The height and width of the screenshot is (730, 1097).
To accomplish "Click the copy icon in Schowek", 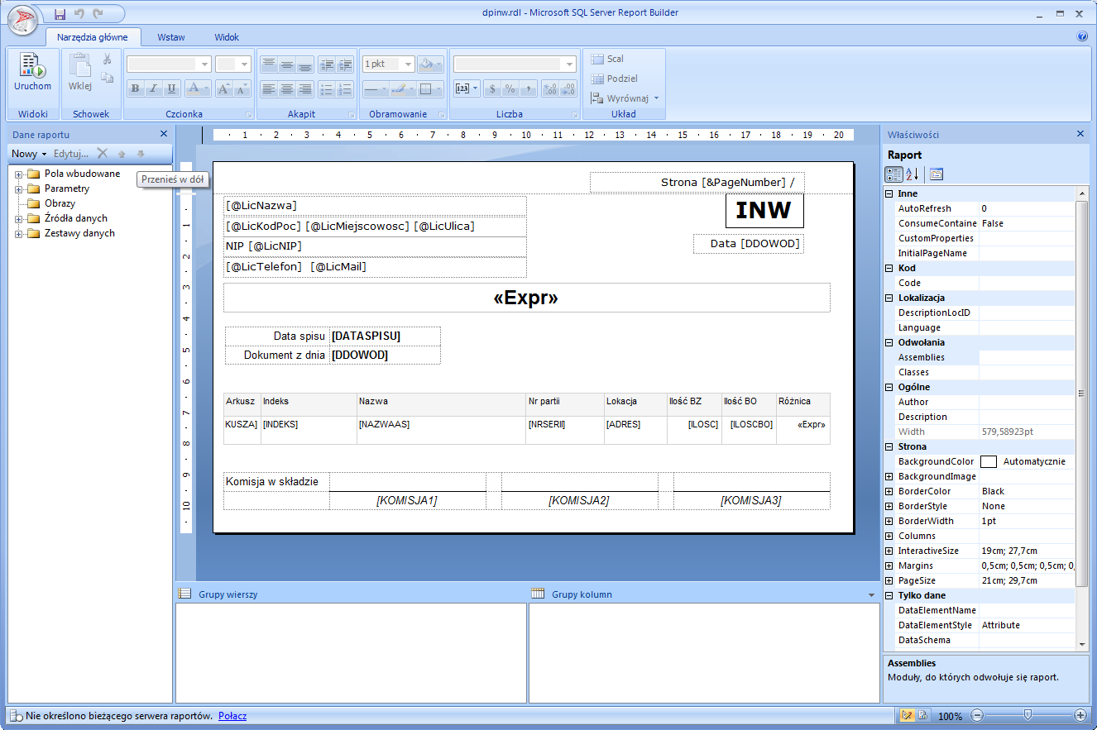I will (x=107, y=78).
